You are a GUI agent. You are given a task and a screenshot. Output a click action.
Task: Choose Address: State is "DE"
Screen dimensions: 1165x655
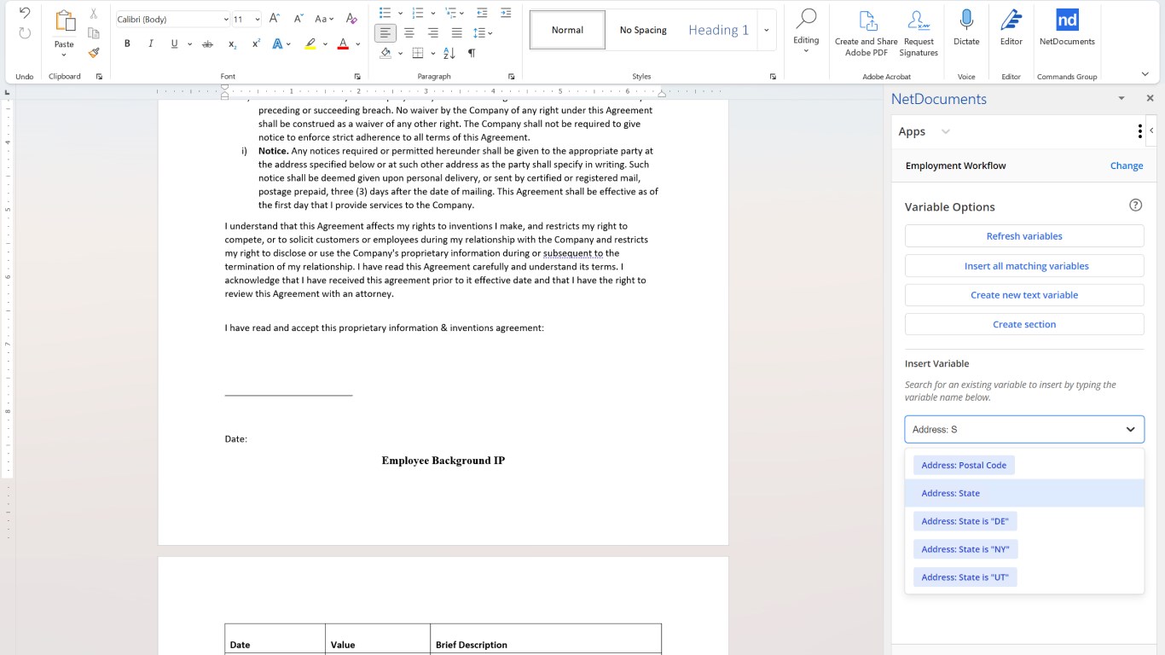click(x=965, y=521)
